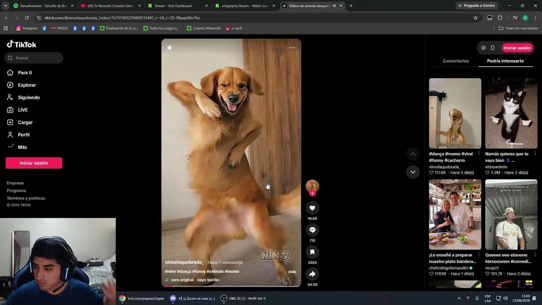The height and width of the screenshot is (305, 542).
Task: Save the video with the bookmark icon
Action: point(312,252)
